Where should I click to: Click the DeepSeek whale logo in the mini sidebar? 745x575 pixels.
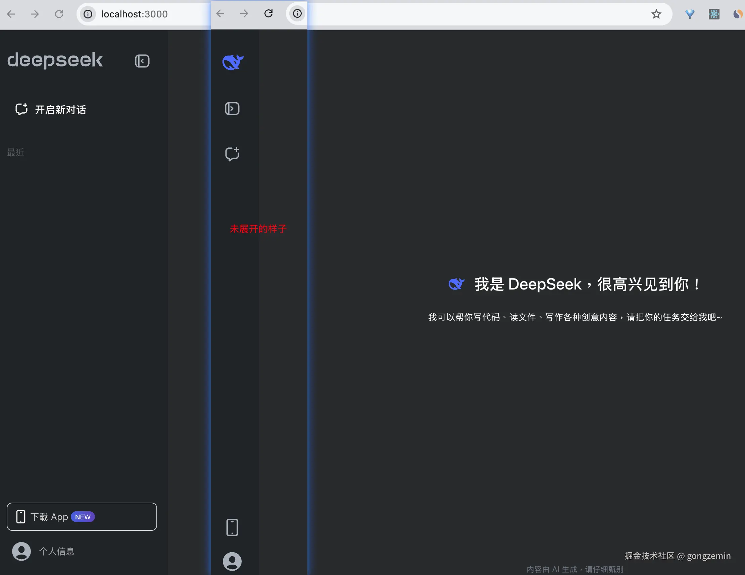coord(233,62)
